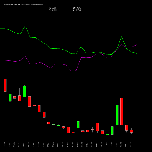152x152 pixels.
Task: Click the tall green candle for 13 Feb
Action: click(x=117, y=115)
